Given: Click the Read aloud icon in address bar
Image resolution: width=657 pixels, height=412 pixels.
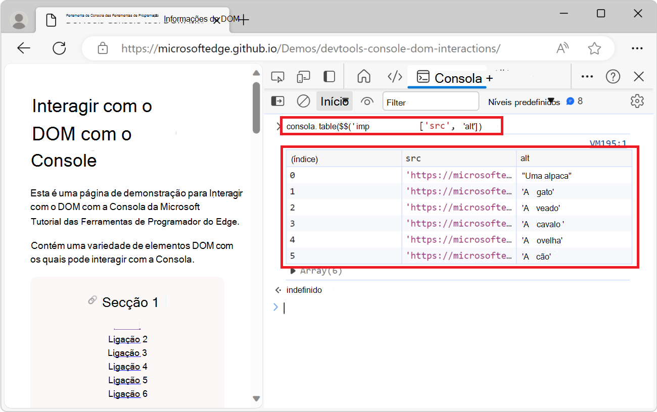Looking at the screenshot, I should [x=562, y=48].
